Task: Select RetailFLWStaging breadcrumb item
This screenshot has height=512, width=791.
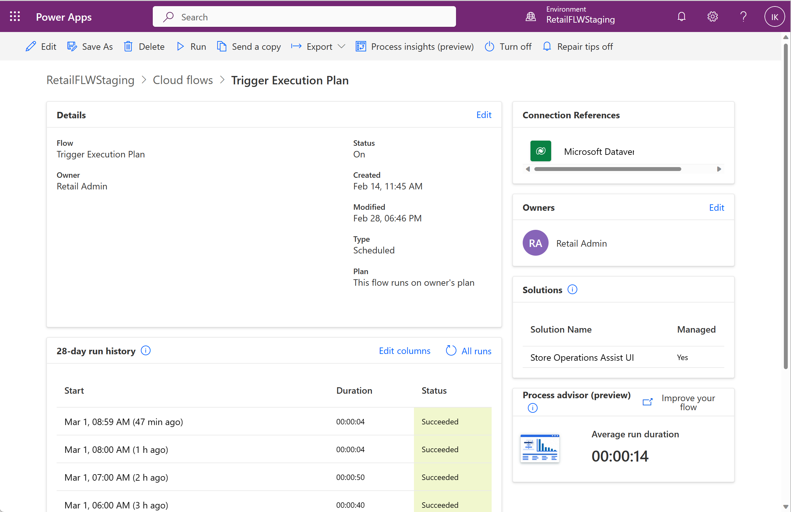Action: pyautogui.click(x=91, y=80)
